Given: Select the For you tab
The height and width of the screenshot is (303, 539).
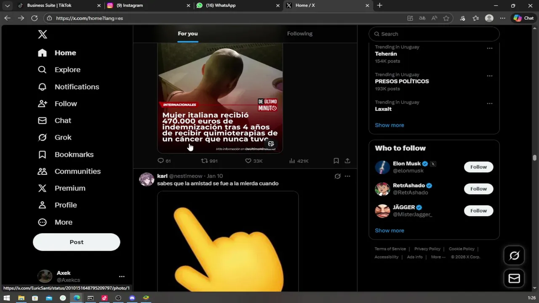Looking at the screenshot, I should pos(188,34).
